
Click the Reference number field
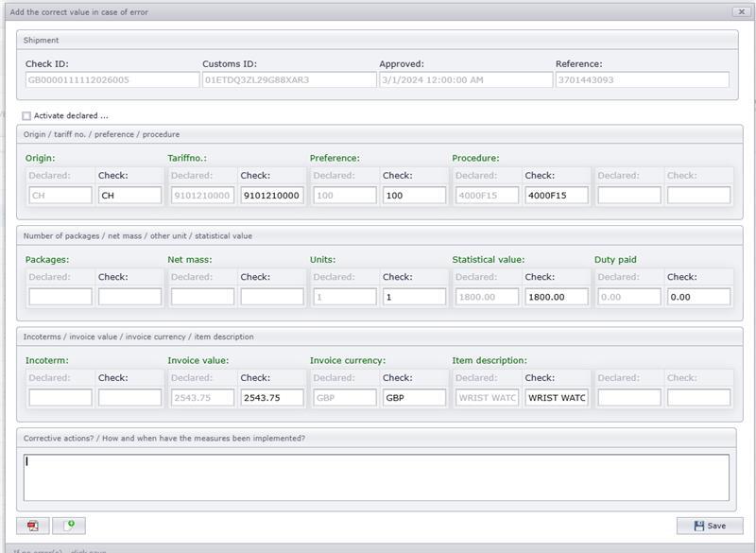(x=643, y=80)
